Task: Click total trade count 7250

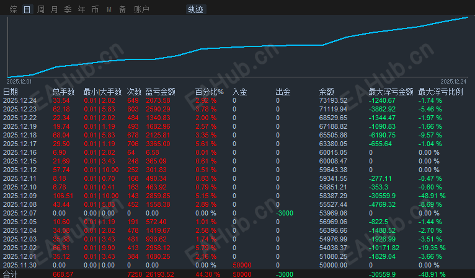Action: 135,274
